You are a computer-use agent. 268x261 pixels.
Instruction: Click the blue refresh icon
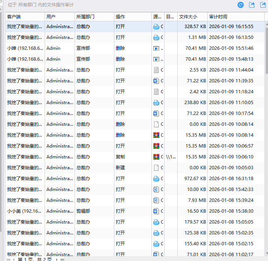click(x=241, y=5)
